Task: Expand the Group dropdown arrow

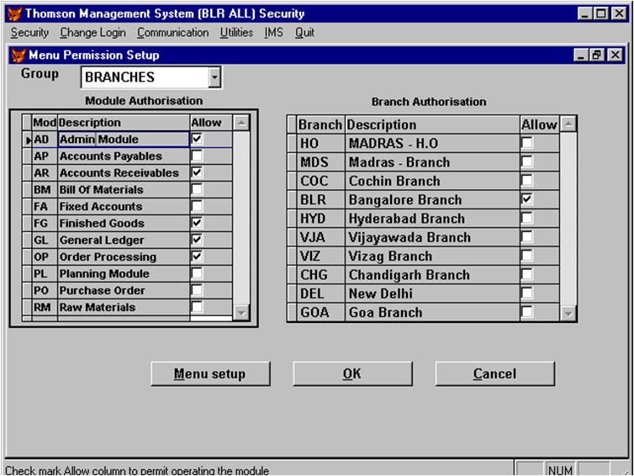Action: 214,77
